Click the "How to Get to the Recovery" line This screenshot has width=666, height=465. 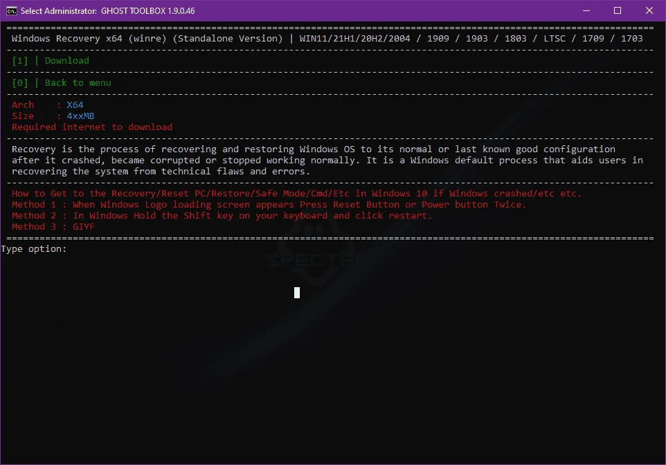pyautogui.click(x=296, y=194)
